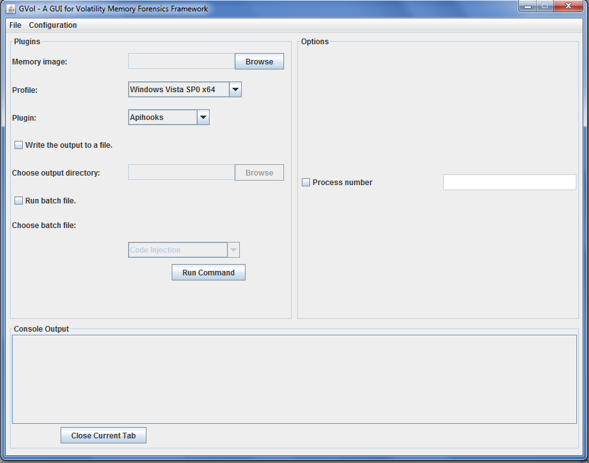Open the Plugin dropdown showing Apihooks
Image resolution: width=589 pixels, height=463 pixels.
pyautogui.click(x=169, y=117)
